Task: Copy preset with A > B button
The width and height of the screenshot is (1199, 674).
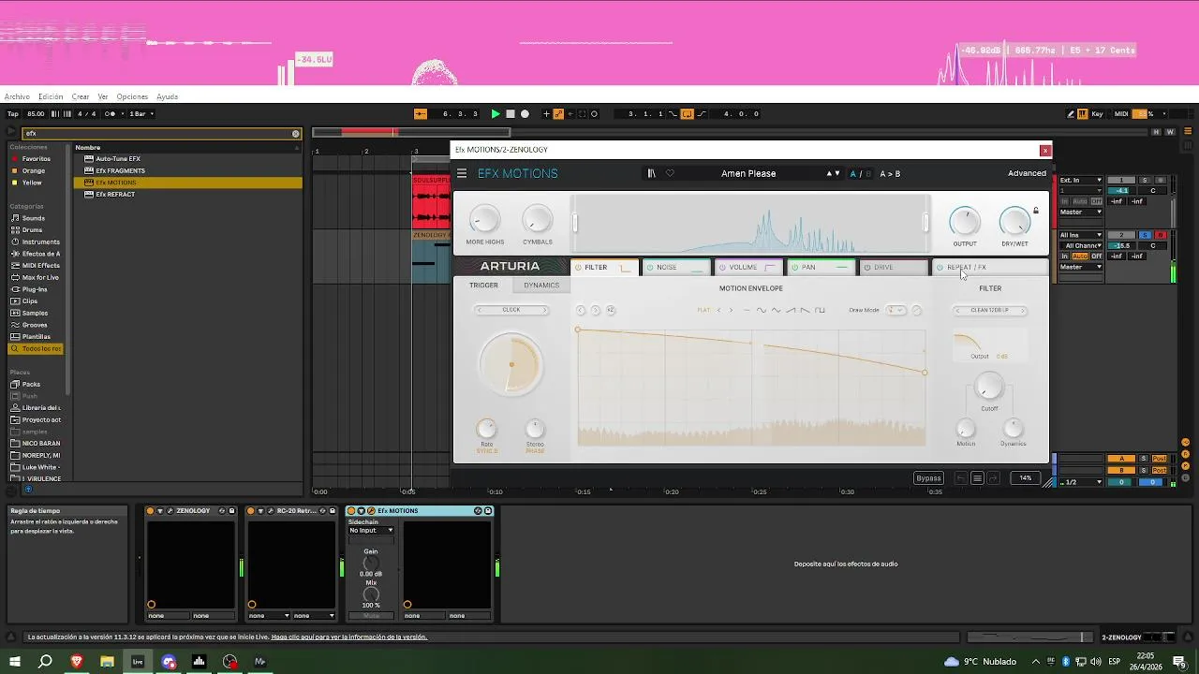Action: click(x=890, y=173)
